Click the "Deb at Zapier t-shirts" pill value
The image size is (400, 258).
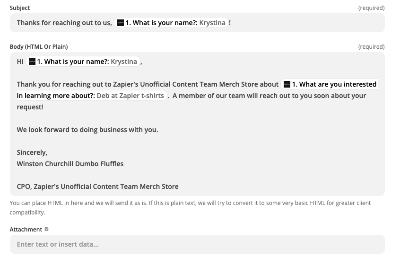130,96
